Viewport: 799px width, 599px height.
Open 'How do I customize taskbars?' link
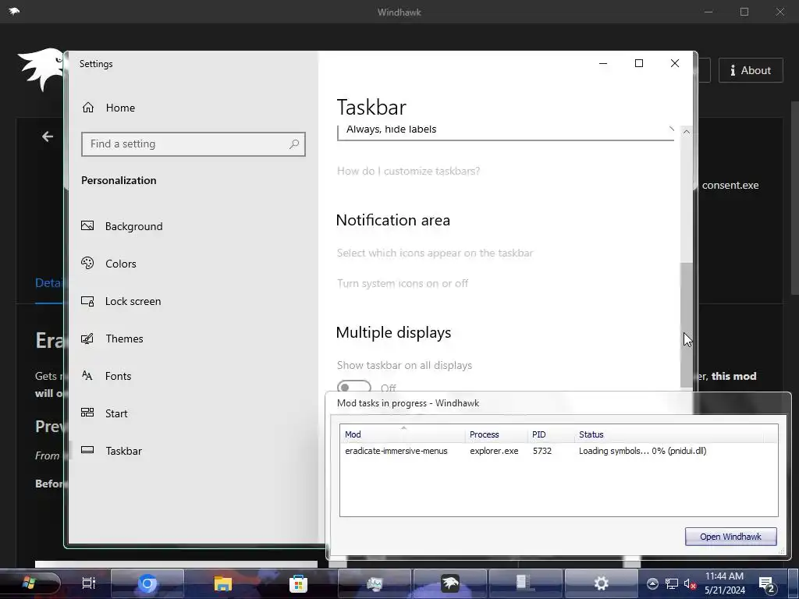click(408, 171)
